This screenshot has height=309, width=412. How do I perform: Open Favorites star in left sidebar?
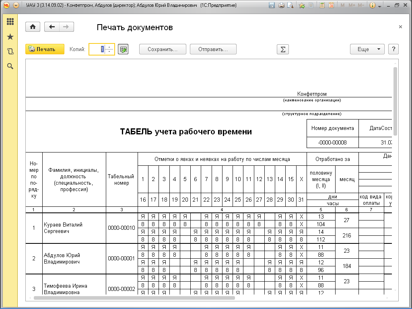coord(10,37)
